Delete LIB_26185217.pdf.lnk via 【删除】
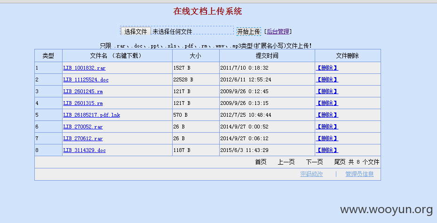The width and height of the screenshot is (437, 223). [327, 115]
